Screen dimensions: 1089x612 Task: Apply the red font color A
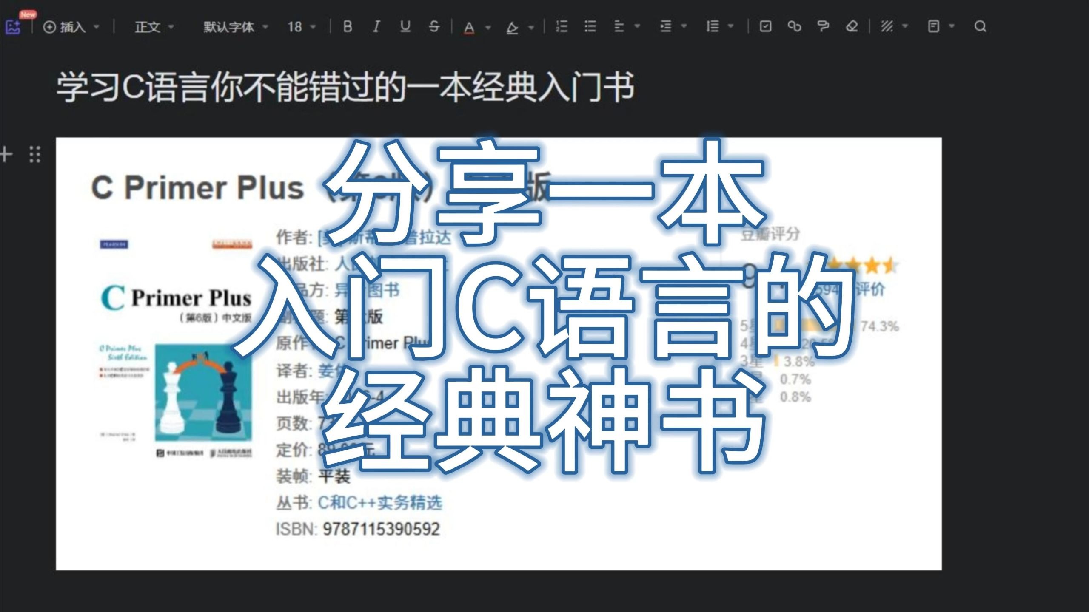(469, 27)
